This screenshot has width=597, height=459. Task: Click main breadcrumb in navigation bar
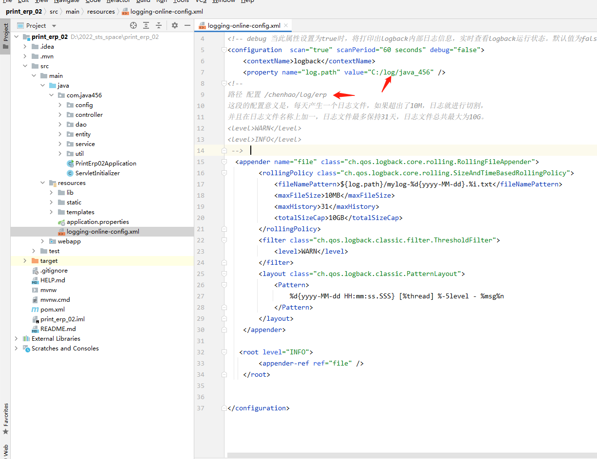[73, 11]
